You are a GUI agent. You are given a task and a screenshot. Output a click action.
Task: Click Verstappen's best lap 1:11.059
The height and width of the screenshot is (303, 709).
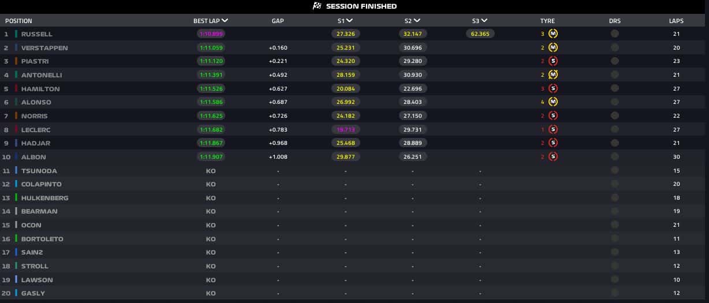[x=211, y=47]
